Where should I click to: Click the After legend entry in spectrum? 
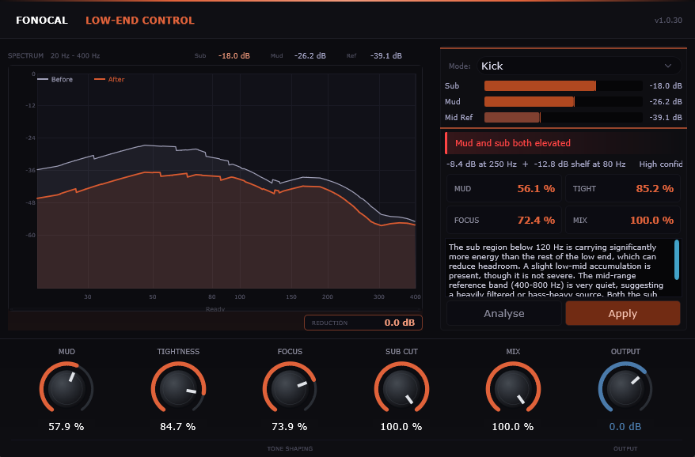point(109,80)
